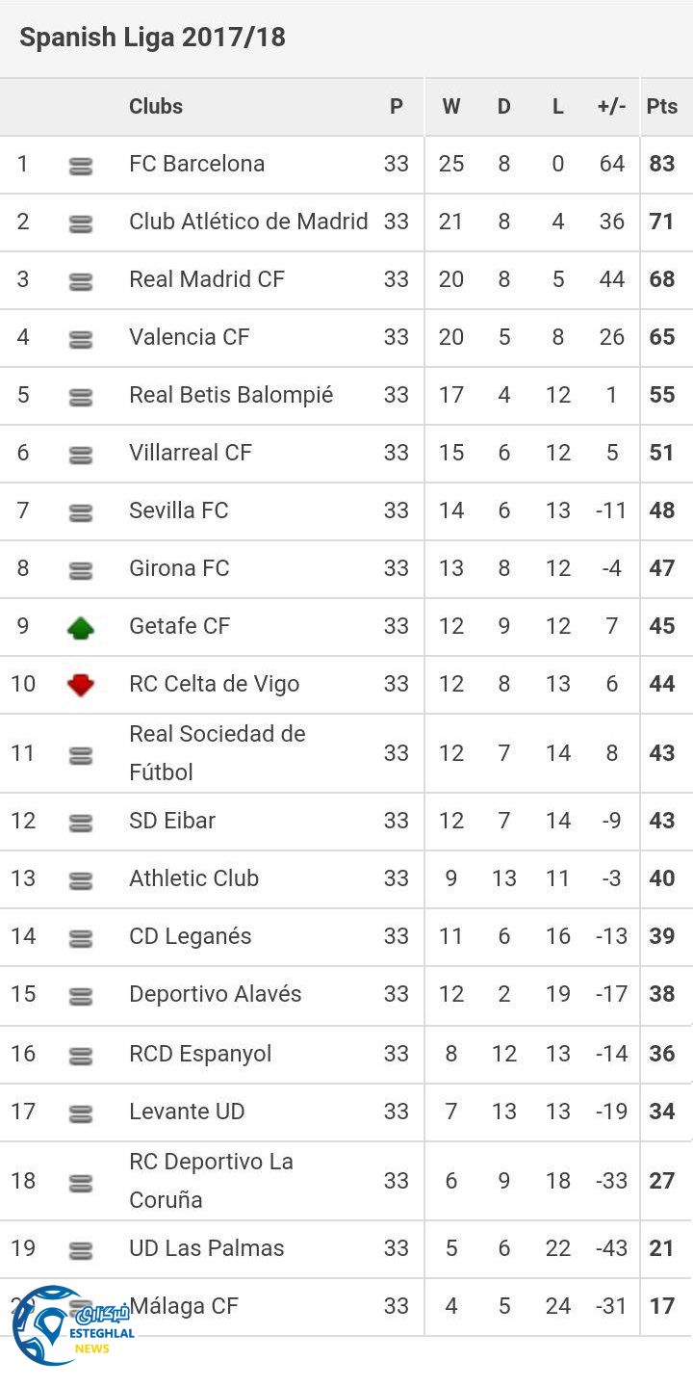This screenshot has width=693, height=1387.
Task: Click the unchanged position icon beside Valencia CF
Action: click(x=81, y=340)
